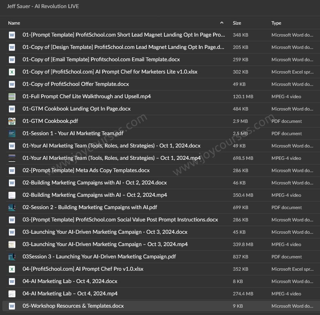
Task: Select the PDF thumbnail icon for 01-GTM Cookbook.pdf
Action: pos(12,121)
